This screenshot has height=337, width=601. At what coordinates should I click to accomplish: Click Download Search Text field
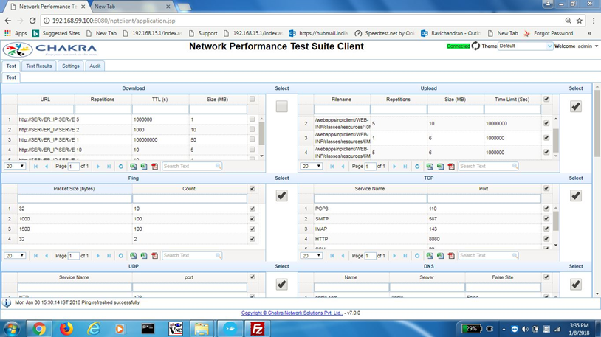188,166
